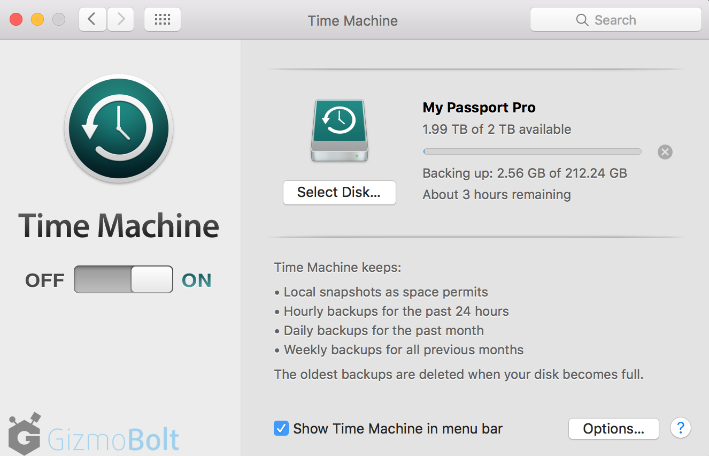Click "1.99 TB of 2 TB available" text
Screen dimensions: 709x456
click(497, 130)
